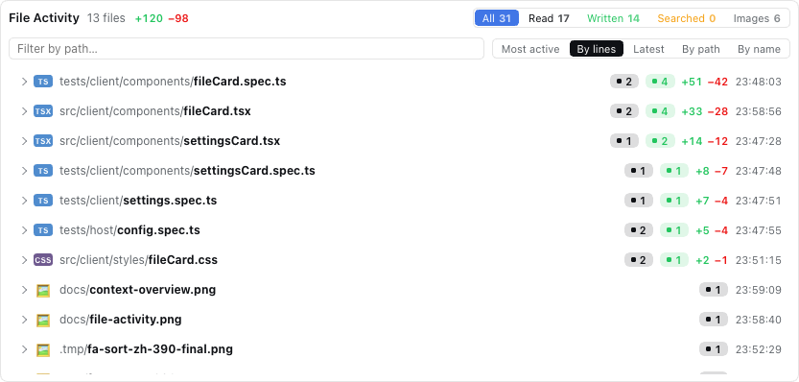Click file name file-activity.png
Screen dimensions: 799x382
coord(135,320)
